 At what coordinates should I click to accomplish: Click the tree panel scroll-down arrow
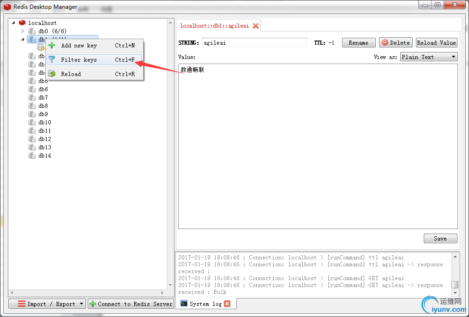pyautogui.click(x=170, y=285)
